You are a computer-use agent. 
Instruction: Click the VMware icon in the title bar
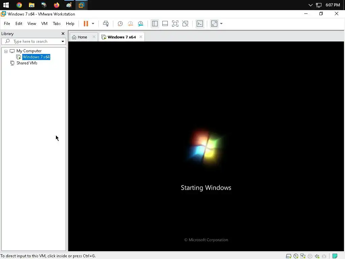(3, 14)
